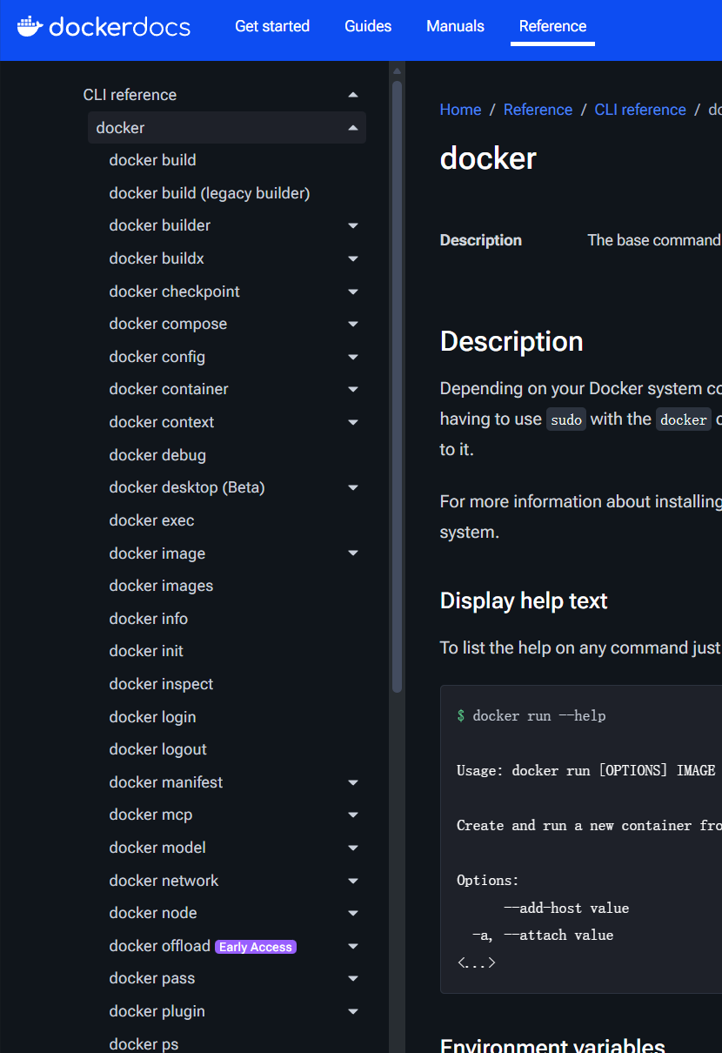Go to CLI reference breadcrumb link
Image resolution: width=722 pixels, height=1053 pixels.
coord(640,110)
